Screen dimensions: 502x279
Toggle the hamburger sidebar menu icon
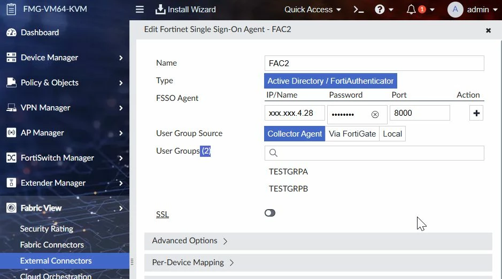pos(140,9)
